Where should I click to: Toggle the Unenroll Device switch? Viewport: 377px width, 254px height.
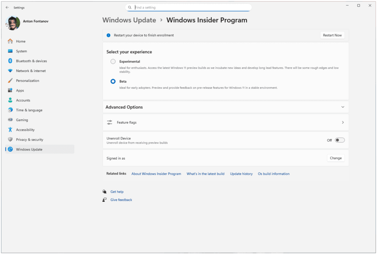click(x=339, y=140)
